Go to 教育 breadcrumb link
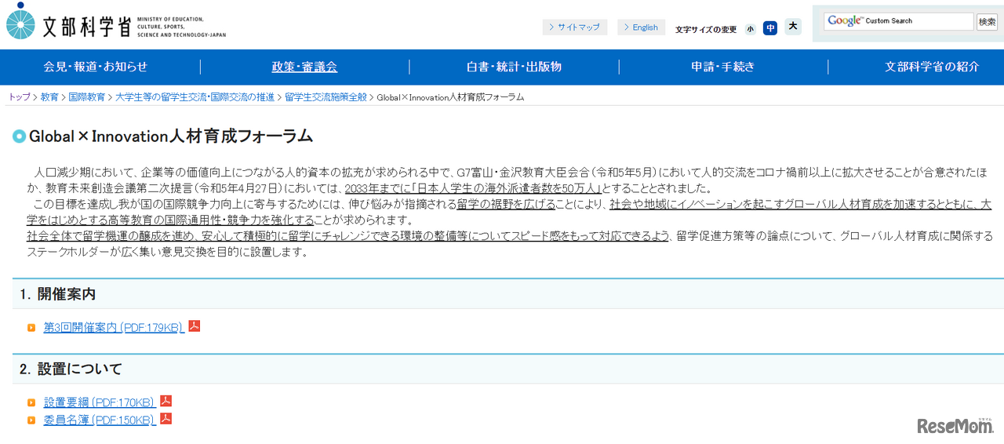Viewport: 1004px width, 444px height. (49, 97)
